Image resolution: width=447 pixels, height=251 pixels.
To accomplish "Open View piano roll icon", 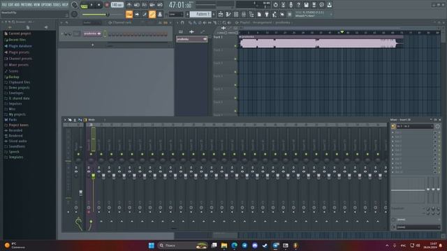I will click(x=228, y=14).
